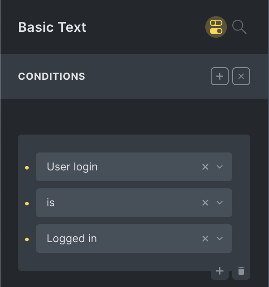Expand the User login dropdown arrow
Viewport: 269px width, 287px height.
coord(220,167)
